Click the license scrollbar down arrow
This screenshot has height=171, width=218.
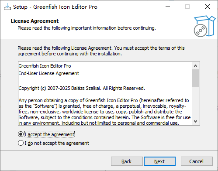pyautogui.click(x=195, y=121)
